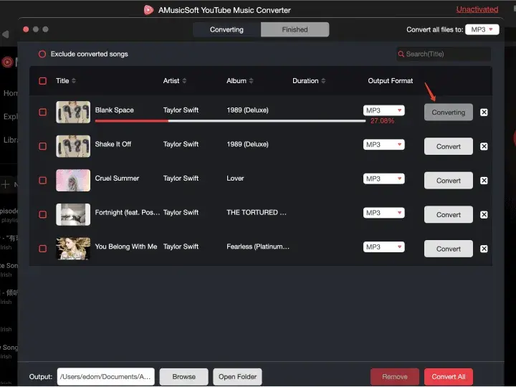
Task: Click the back arrow in background window
Action: (5, 34)
